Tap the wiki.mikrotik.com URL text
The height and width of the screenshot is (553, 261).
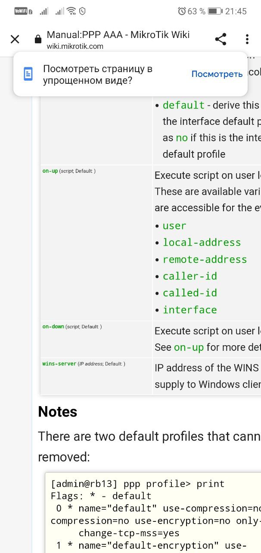75,46
